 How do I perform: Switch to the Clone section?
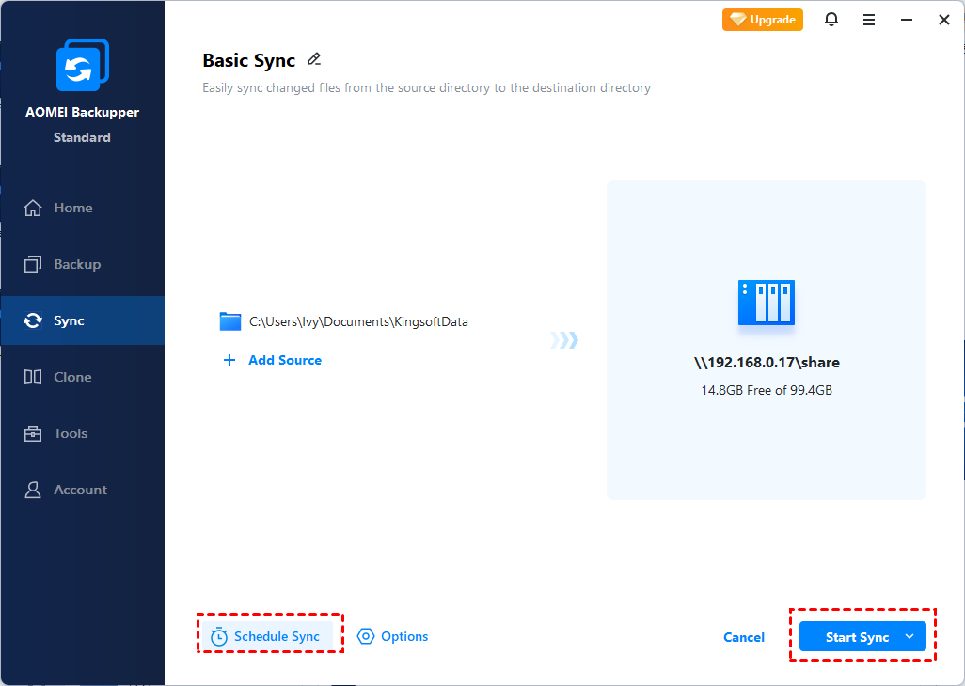(x=83, y=377)
